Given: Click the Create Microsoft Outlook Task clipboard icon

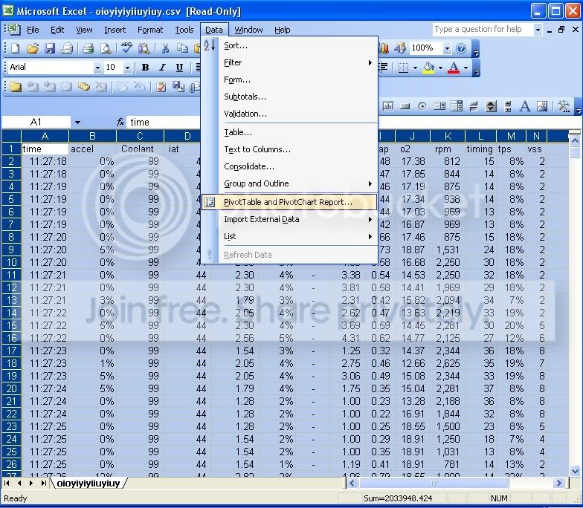Looking at the screenshot, I should tap(161, 87).
